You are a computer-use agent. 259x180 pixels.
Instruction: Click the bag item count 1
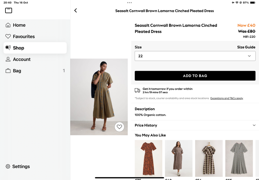pos(64,71)
